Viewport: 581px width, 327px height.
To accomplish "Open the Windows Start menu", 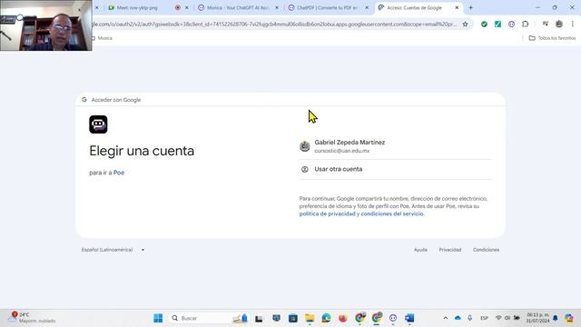I will coord(158,318).
